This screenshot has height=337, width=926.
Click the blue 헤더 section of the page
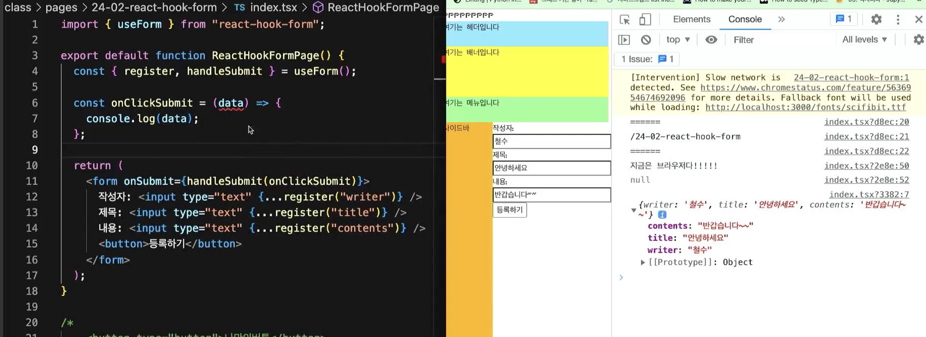[527, 34]
